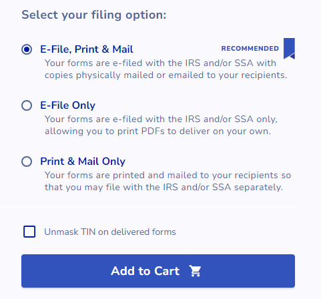Click the divider line above Unmask TIN
Image resolution: width=321 pixels, height=299 pixels.
click(x=147, y=207)
